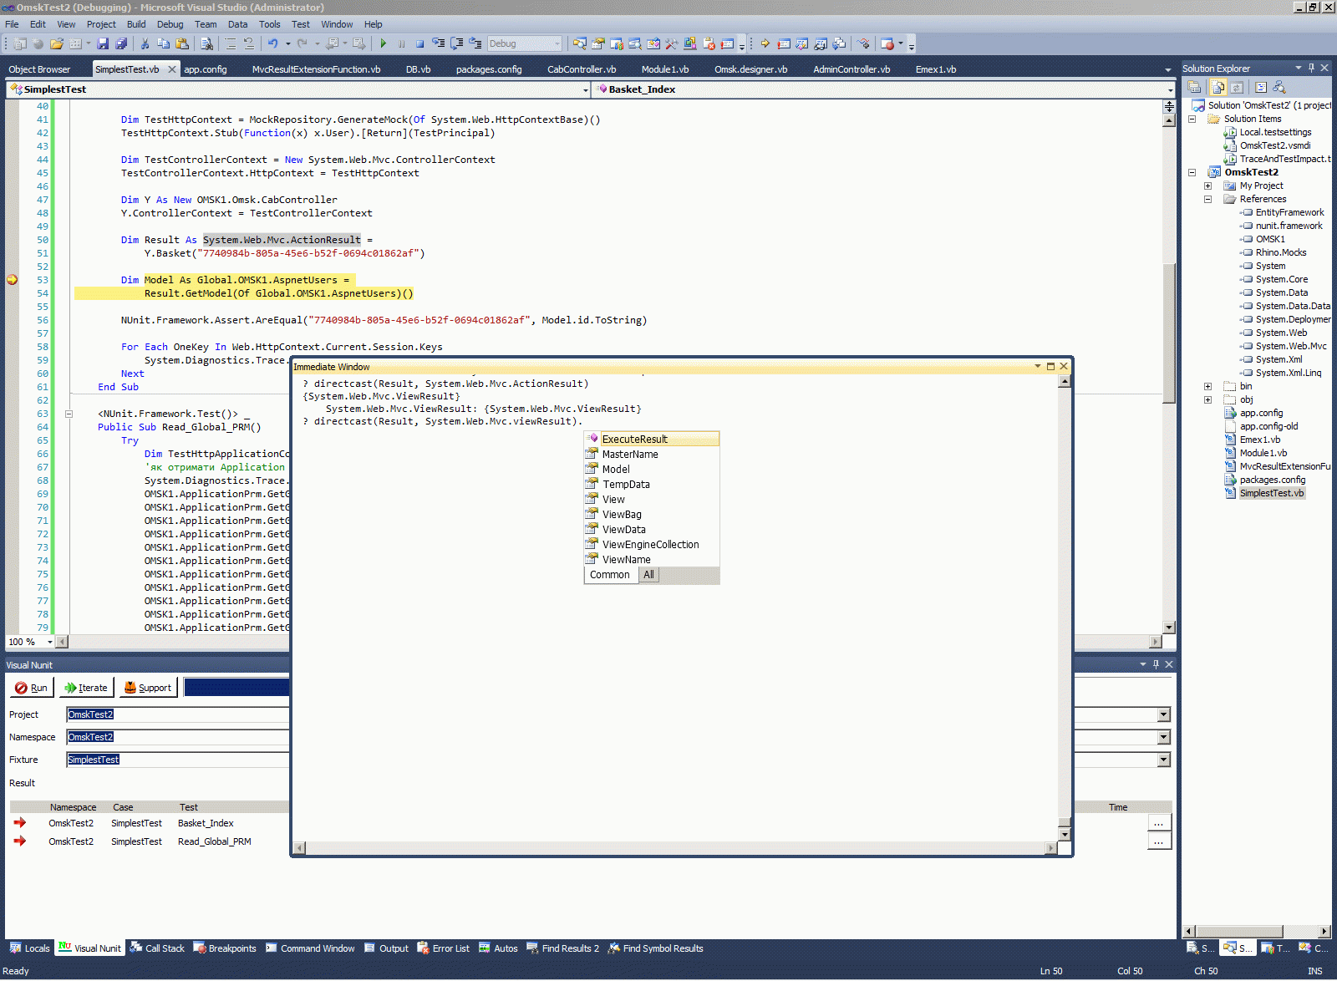Click the breakpoint arrow marker on line 53
Image resolution: width=1337 pixels, height=981 pixels.
13,280
